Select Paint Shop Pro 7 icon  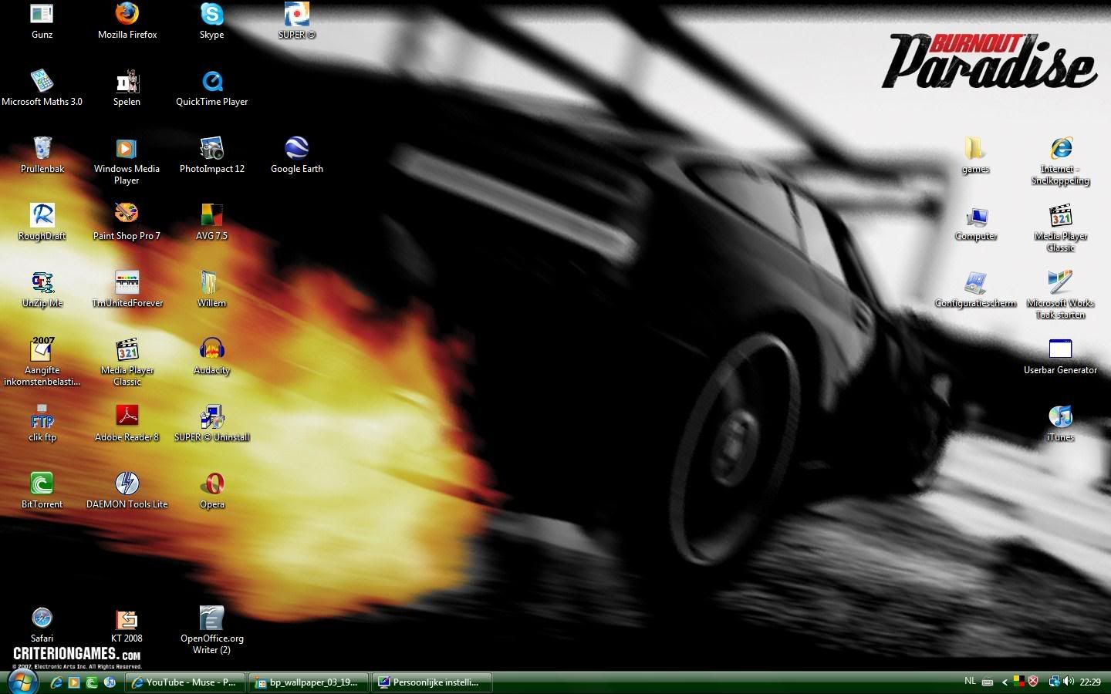[x=127, y=222]
